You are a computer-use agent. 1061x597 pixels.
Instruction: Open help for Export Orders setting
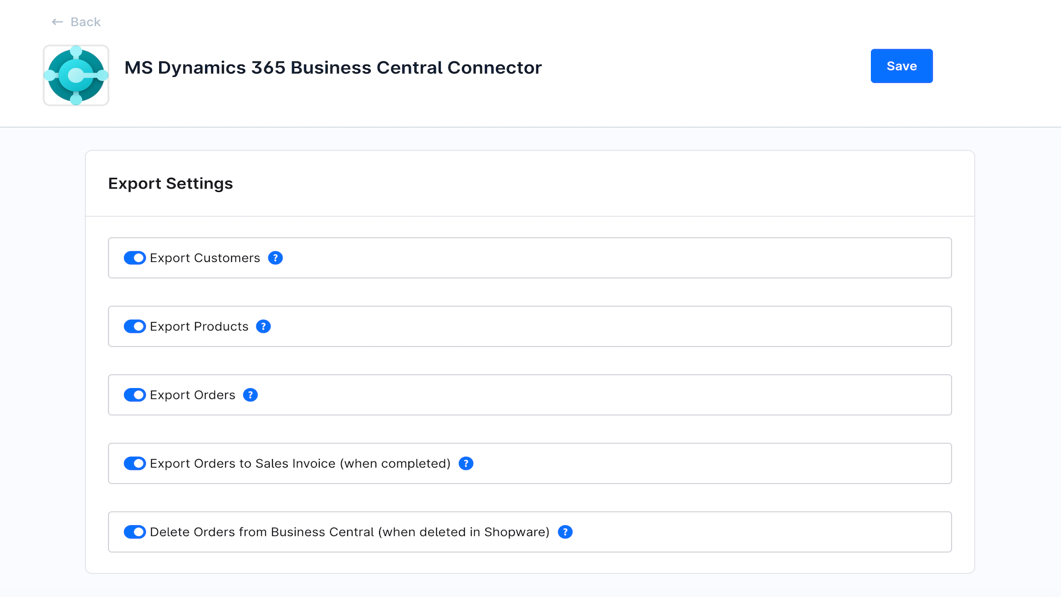(x=250, y=395)
